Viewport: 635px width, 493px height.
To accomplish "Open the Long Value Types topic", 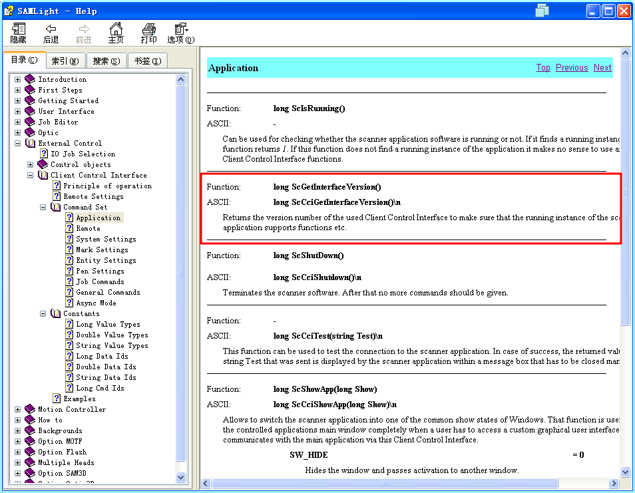I will pyautogui.click(x=108, y=324).
